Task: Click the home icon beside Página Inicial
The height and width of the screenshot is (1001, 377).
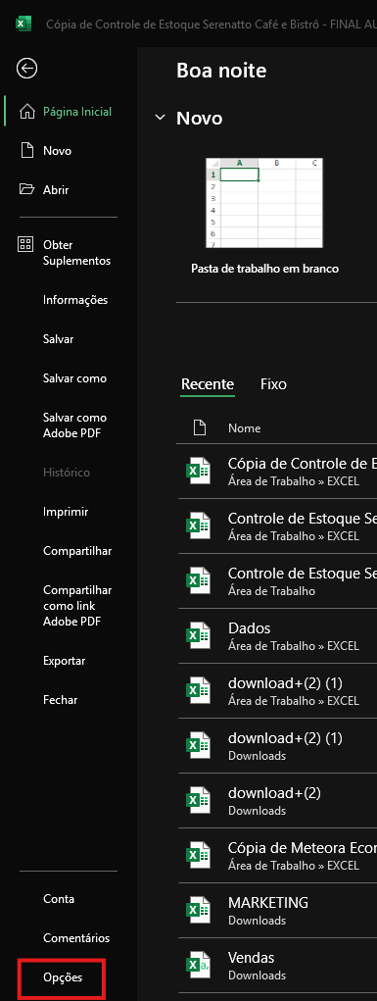Action: (26, 112)
